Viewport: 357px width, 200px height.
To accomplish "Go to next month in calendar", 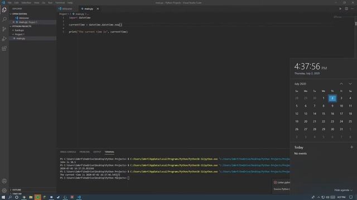I will click(350, 84).
